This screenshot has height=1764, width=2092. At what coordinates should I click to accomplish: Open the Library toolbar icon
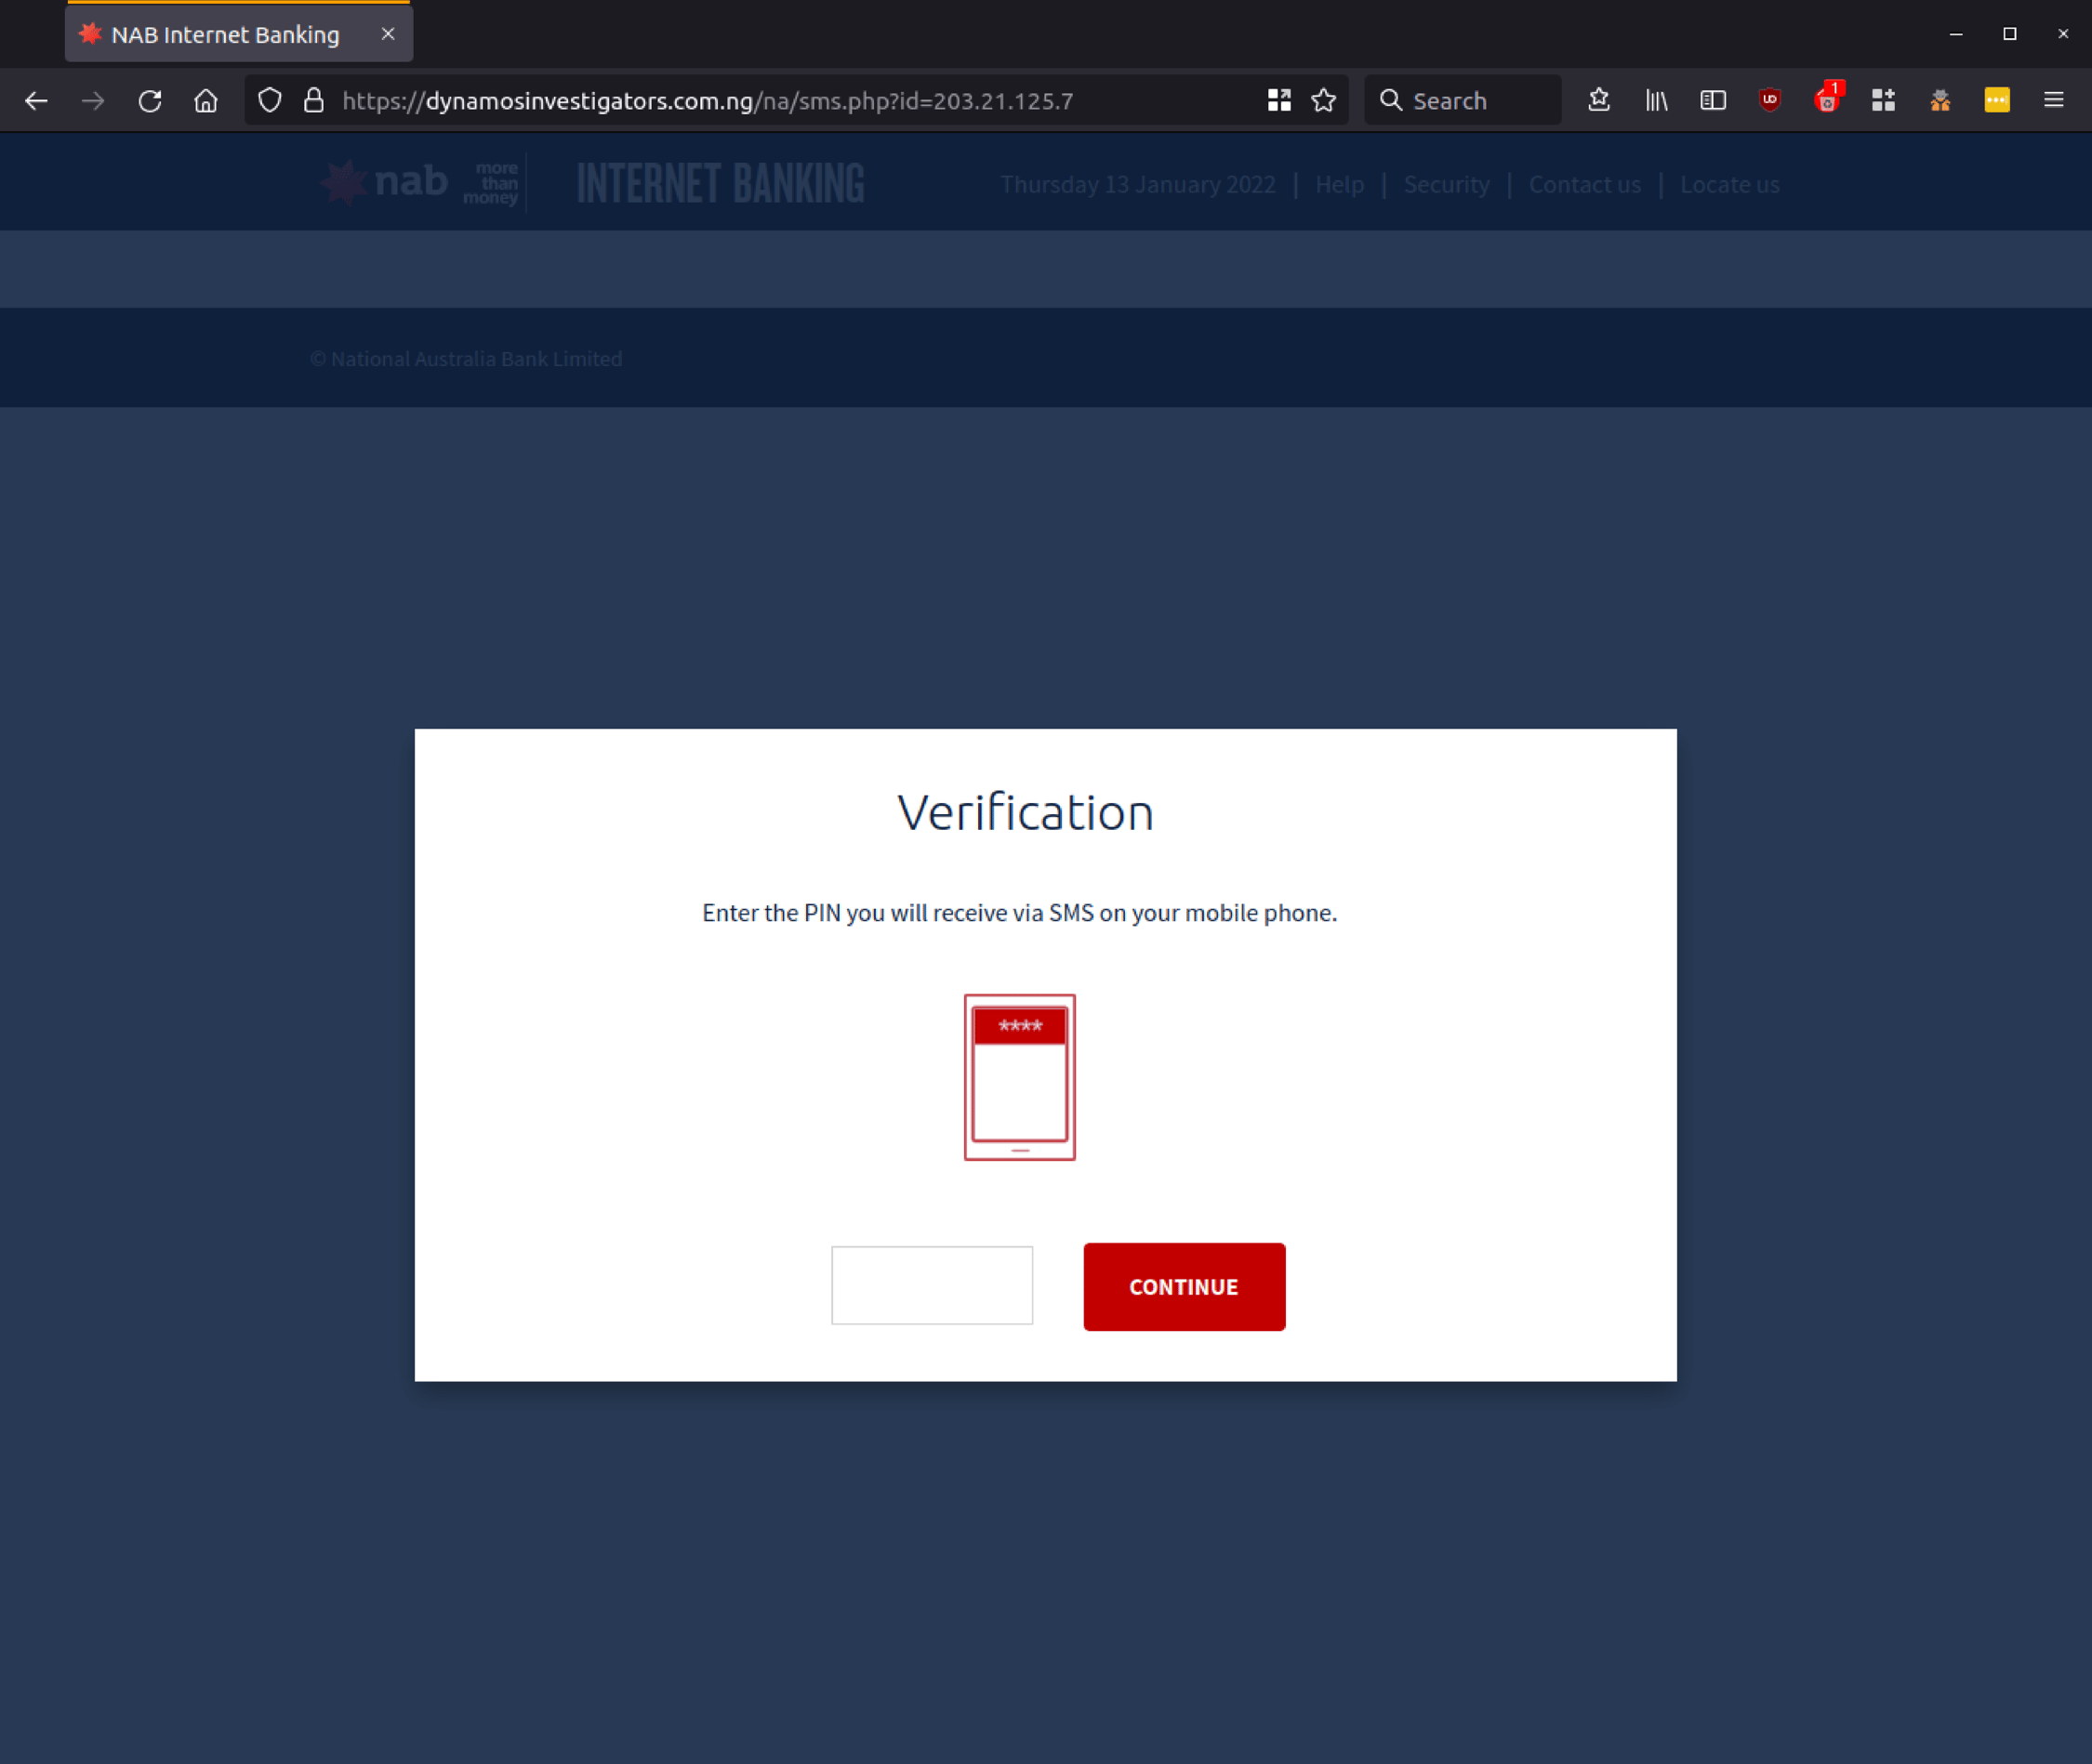tap(1656, 100)
